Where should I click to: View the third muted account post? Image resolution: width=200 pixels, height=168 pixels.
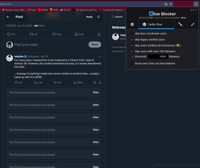coord(96,117)
